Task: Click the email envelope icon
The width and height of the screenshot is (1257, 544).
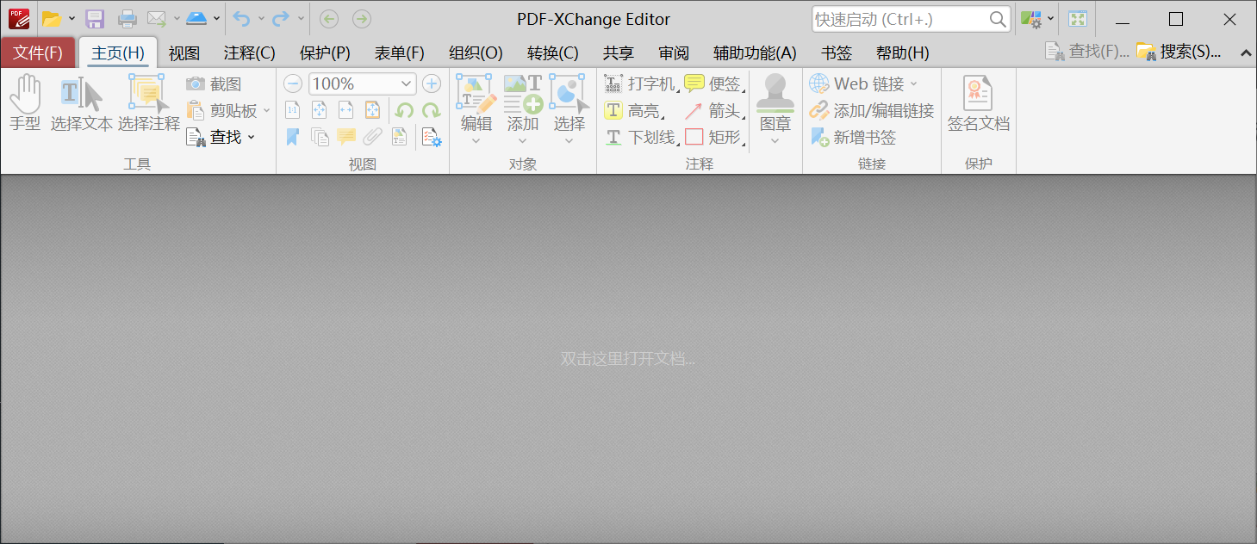Action: [156, 18]
